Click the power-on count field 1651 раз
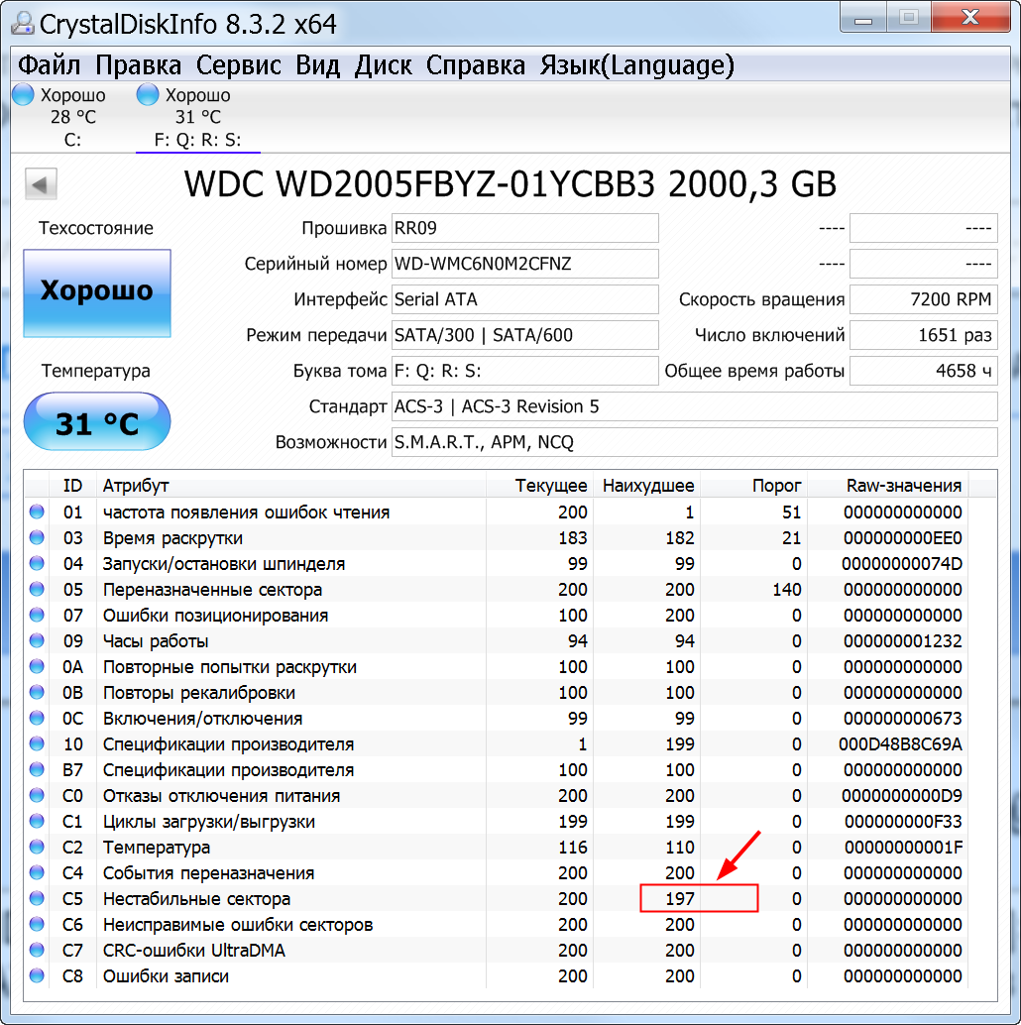This screenshot has width=1021, height=1025. (924, 335)
